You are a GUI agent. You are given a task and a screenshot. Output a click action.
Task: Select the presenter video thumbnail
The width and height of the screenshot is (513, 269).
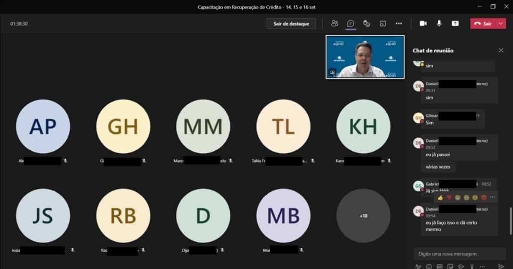(365, 57)
